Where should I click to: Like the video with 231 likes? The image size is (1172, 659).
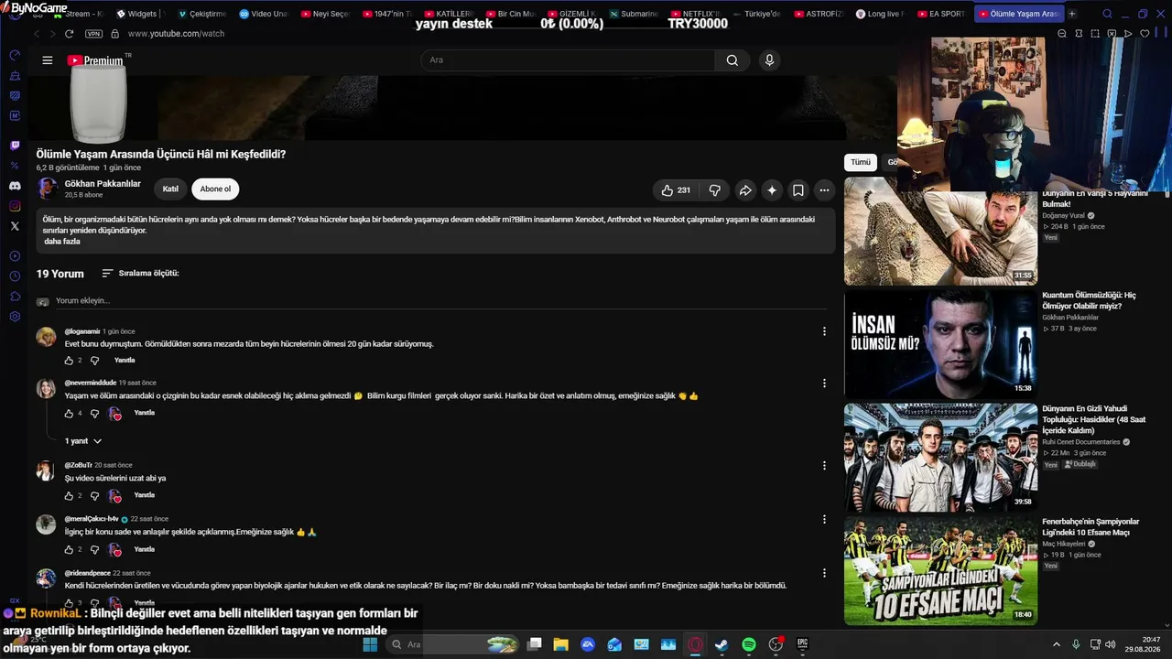click(x=676, y=190)
